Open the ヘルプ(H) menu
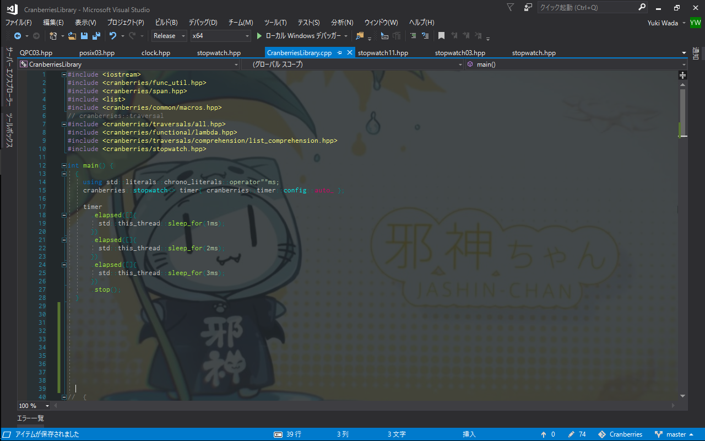The width and height of the screenshot is (705, 441). 422,23
